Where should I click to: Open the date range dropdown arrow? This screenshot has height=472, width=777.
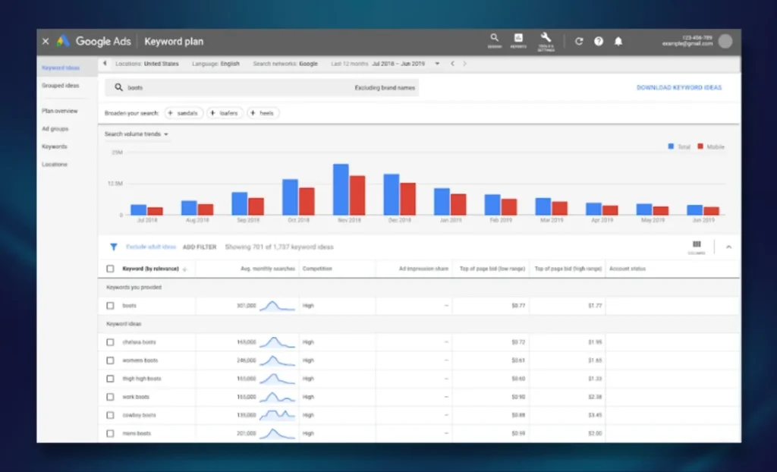coord(437,64)
